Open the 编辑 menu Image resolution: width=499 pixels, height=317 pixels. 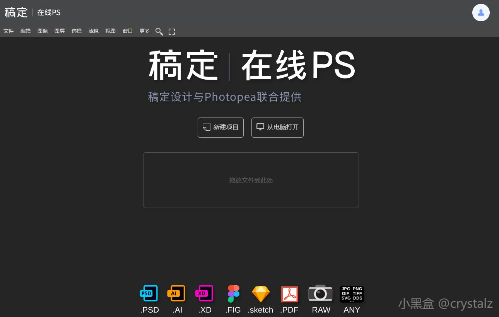click(x=26, y=31)
